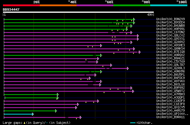
Task: Select the UniRef100_B6SLG6 label
Action: pyautogui.click(x=170, y=85)
